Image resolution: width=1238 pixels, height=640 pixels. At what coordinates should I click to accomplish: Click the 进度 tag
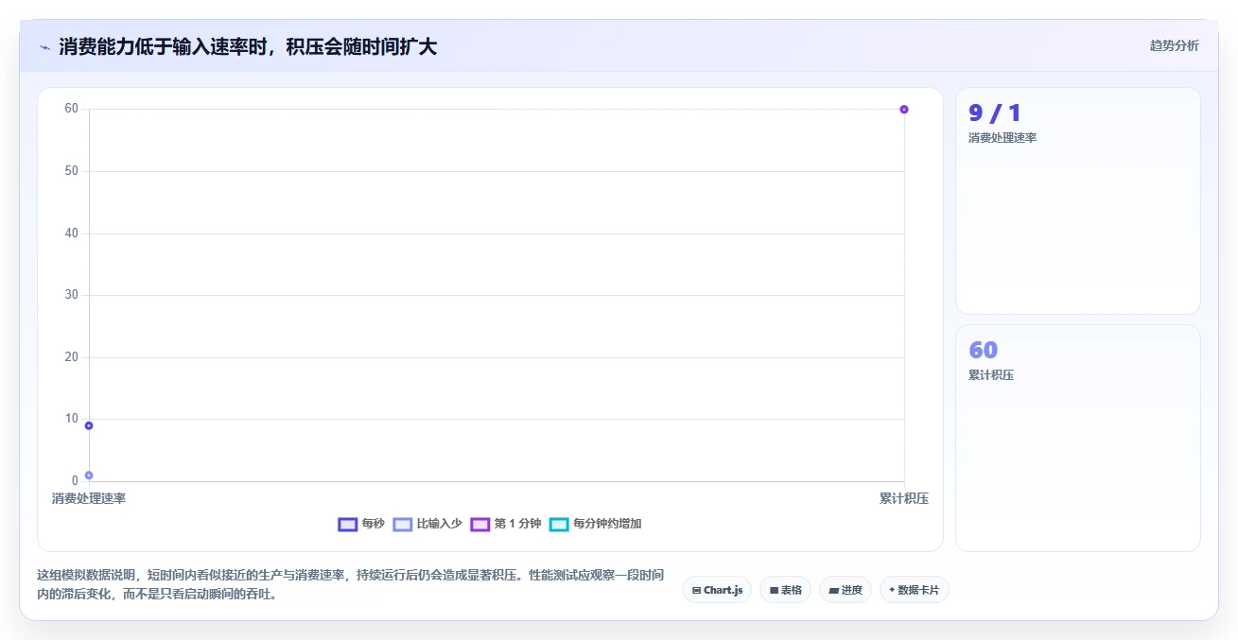click(846, 590)
